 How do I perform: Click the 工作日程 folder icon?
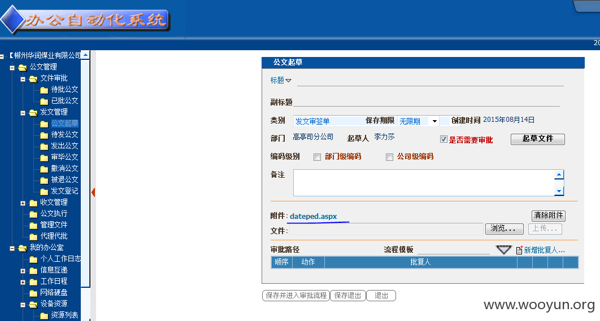(33, 282)
